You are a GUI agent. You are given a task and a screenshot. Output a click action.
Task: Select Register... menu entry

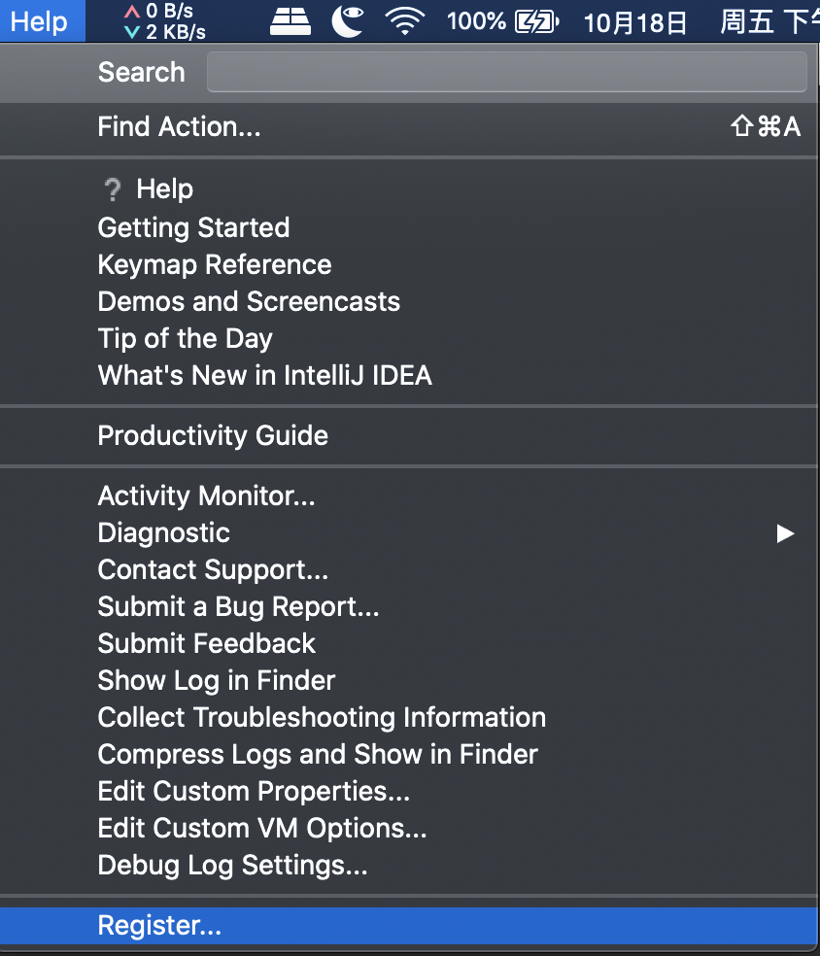158,925
